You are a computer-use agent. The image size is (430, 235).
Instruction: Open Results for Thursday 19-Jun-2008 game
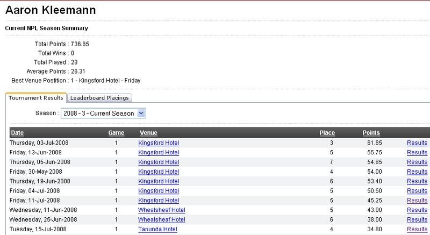point(417,181)
